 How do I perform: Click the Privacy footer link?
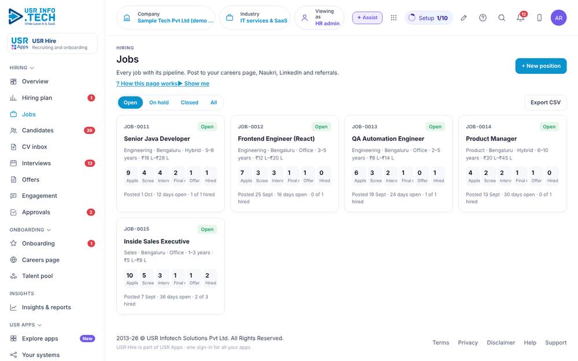coord(468,343)
